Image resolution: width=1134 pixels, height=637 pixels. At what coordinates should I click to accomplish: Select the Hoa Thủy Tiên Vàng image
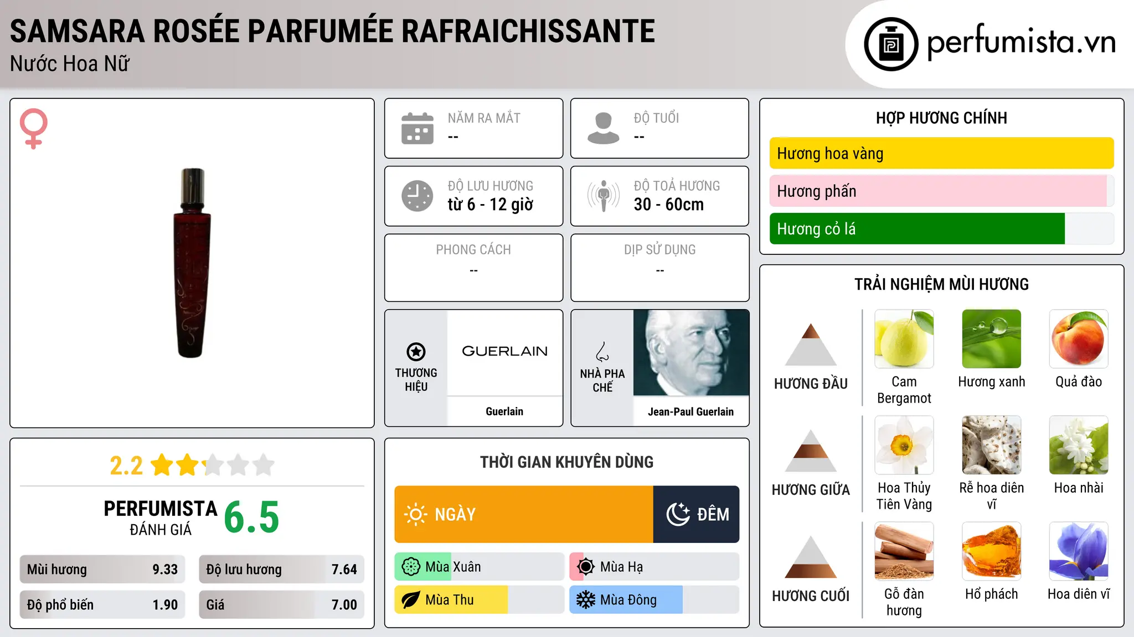904,445
